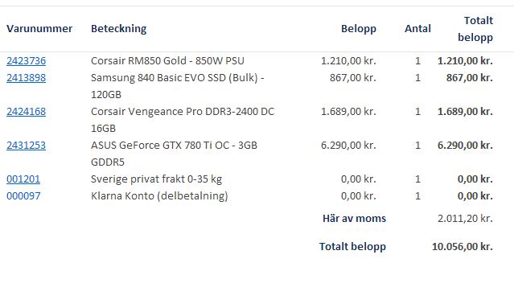514x304 pixels.
Task: Click the Beteckning column header
Action: [x=119, y=29]
